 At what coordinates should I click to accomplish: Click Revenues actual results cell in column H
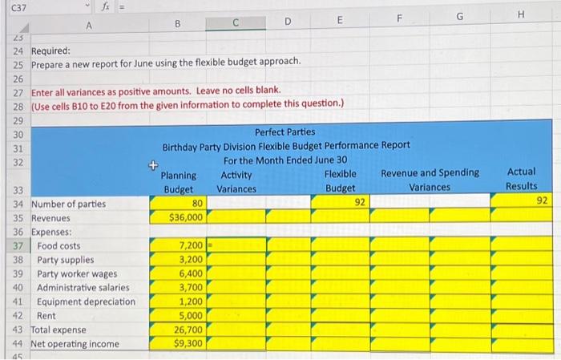pyautogui.click(x=521, y=215)
